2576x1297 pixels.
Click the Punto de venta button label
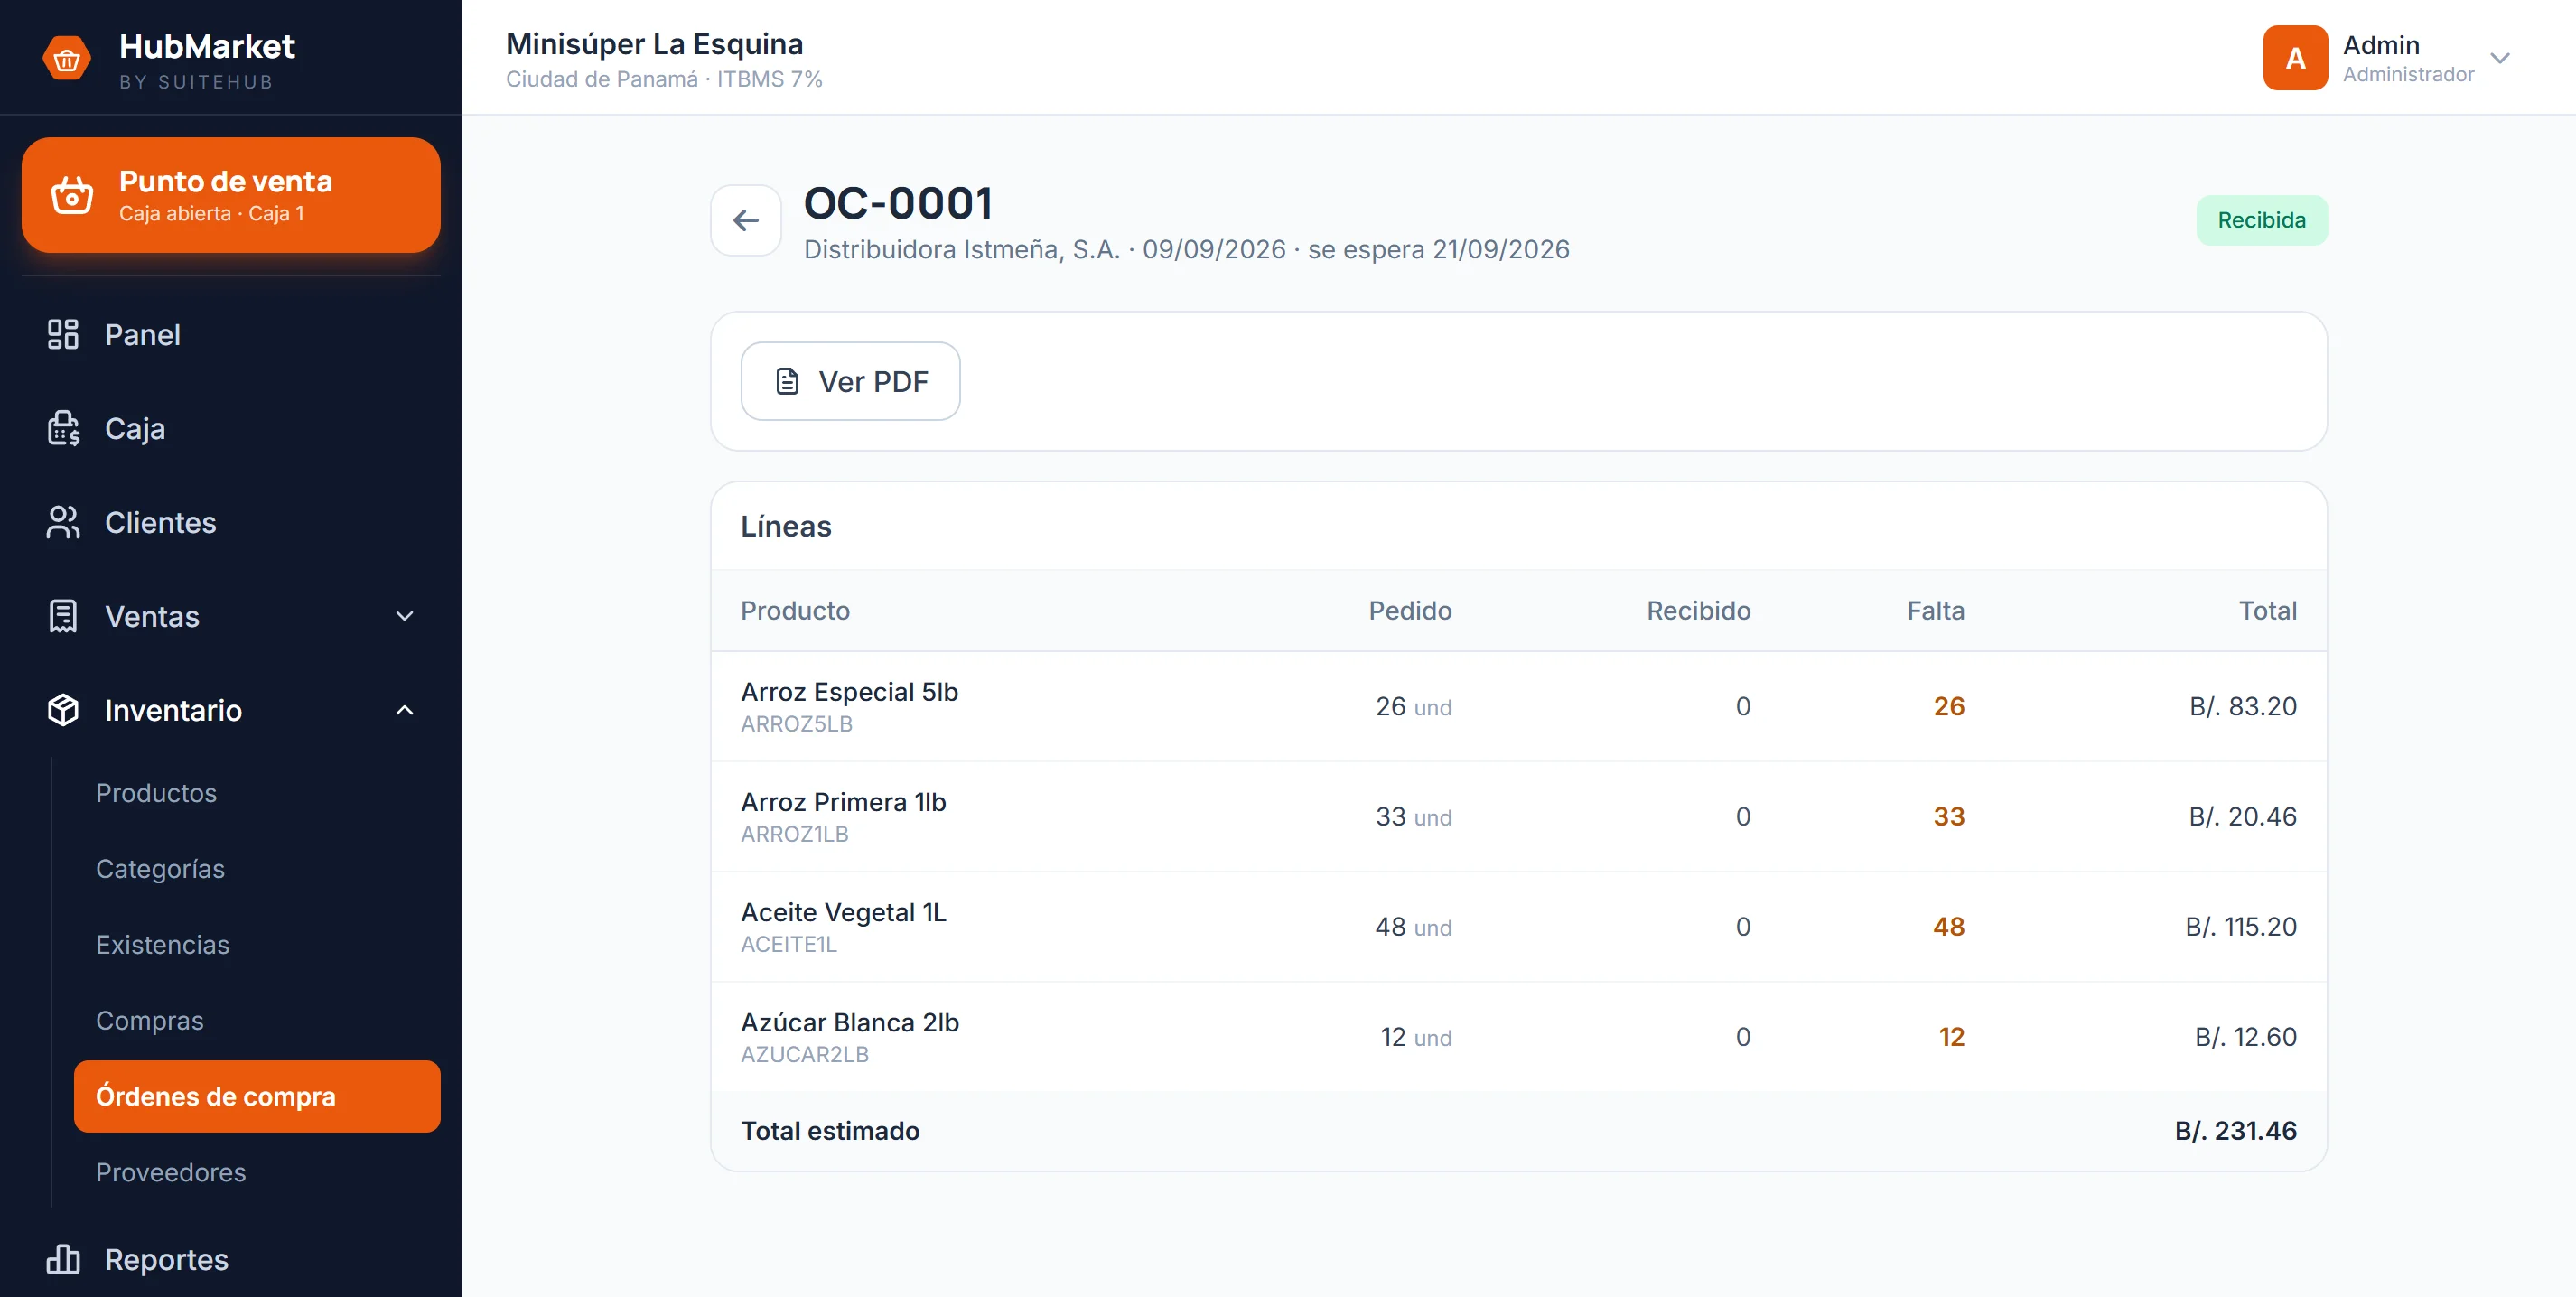pos(225,181)
